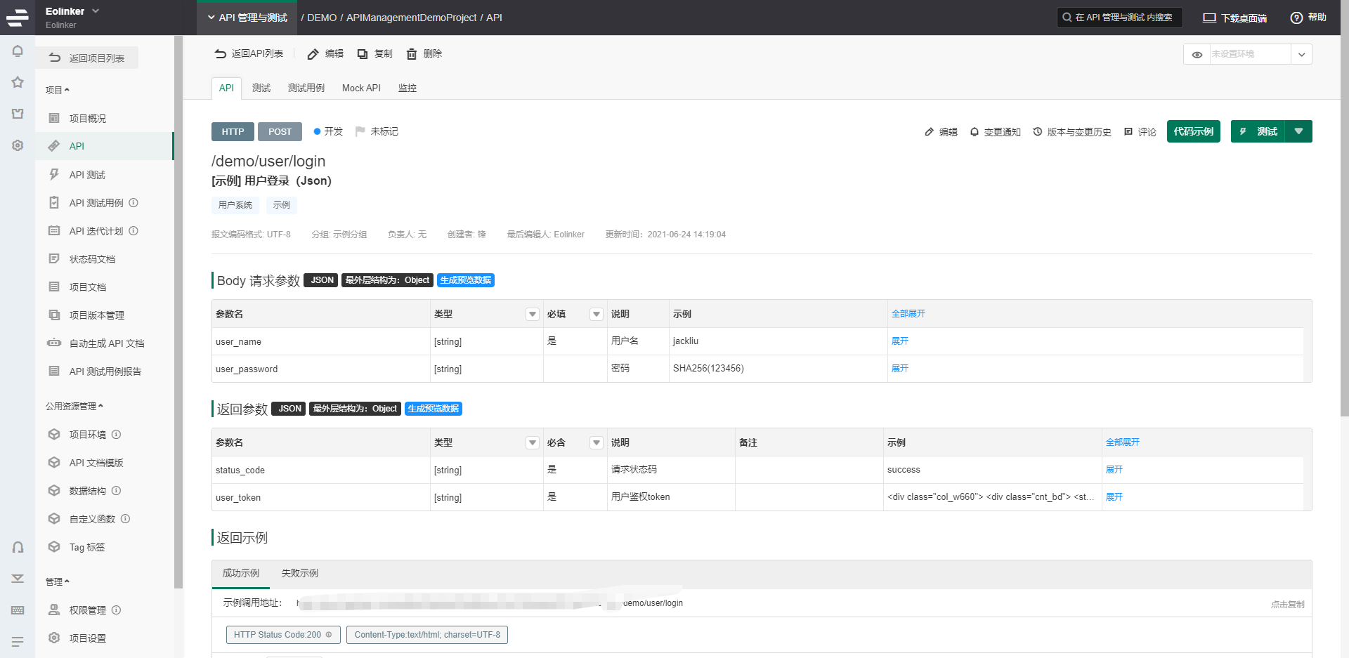Click the 用户系统 tag
This screenshot has width=1349, height=658.
point(235,205)
